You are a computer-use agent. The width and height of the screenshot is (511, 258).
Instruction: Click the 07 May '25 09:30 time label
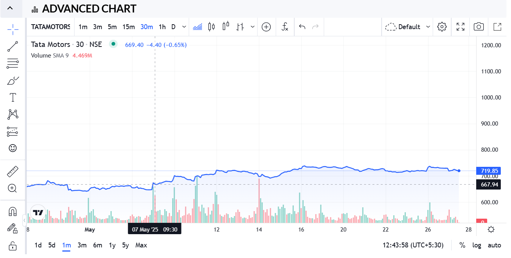[x=154, y=229]
